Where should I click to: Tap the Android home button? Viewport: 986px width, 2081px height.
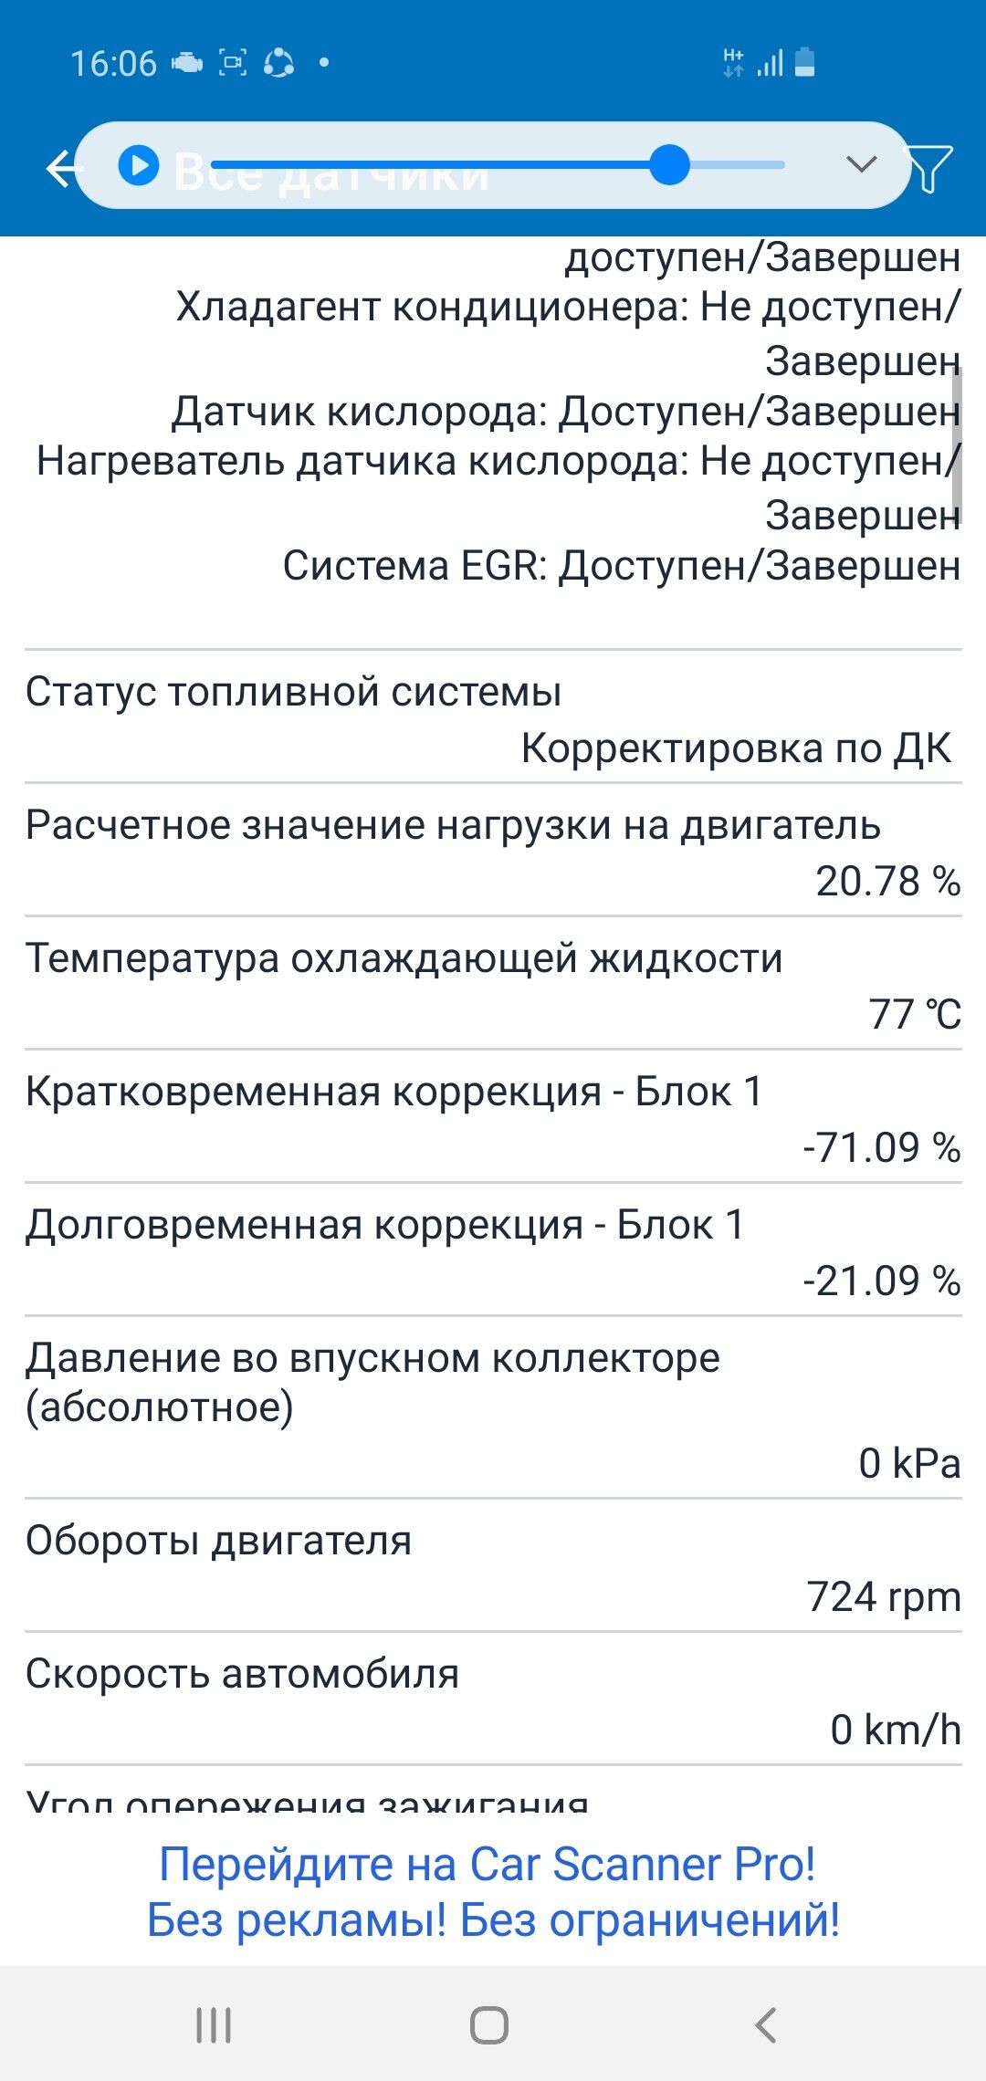pos(489,2024)
